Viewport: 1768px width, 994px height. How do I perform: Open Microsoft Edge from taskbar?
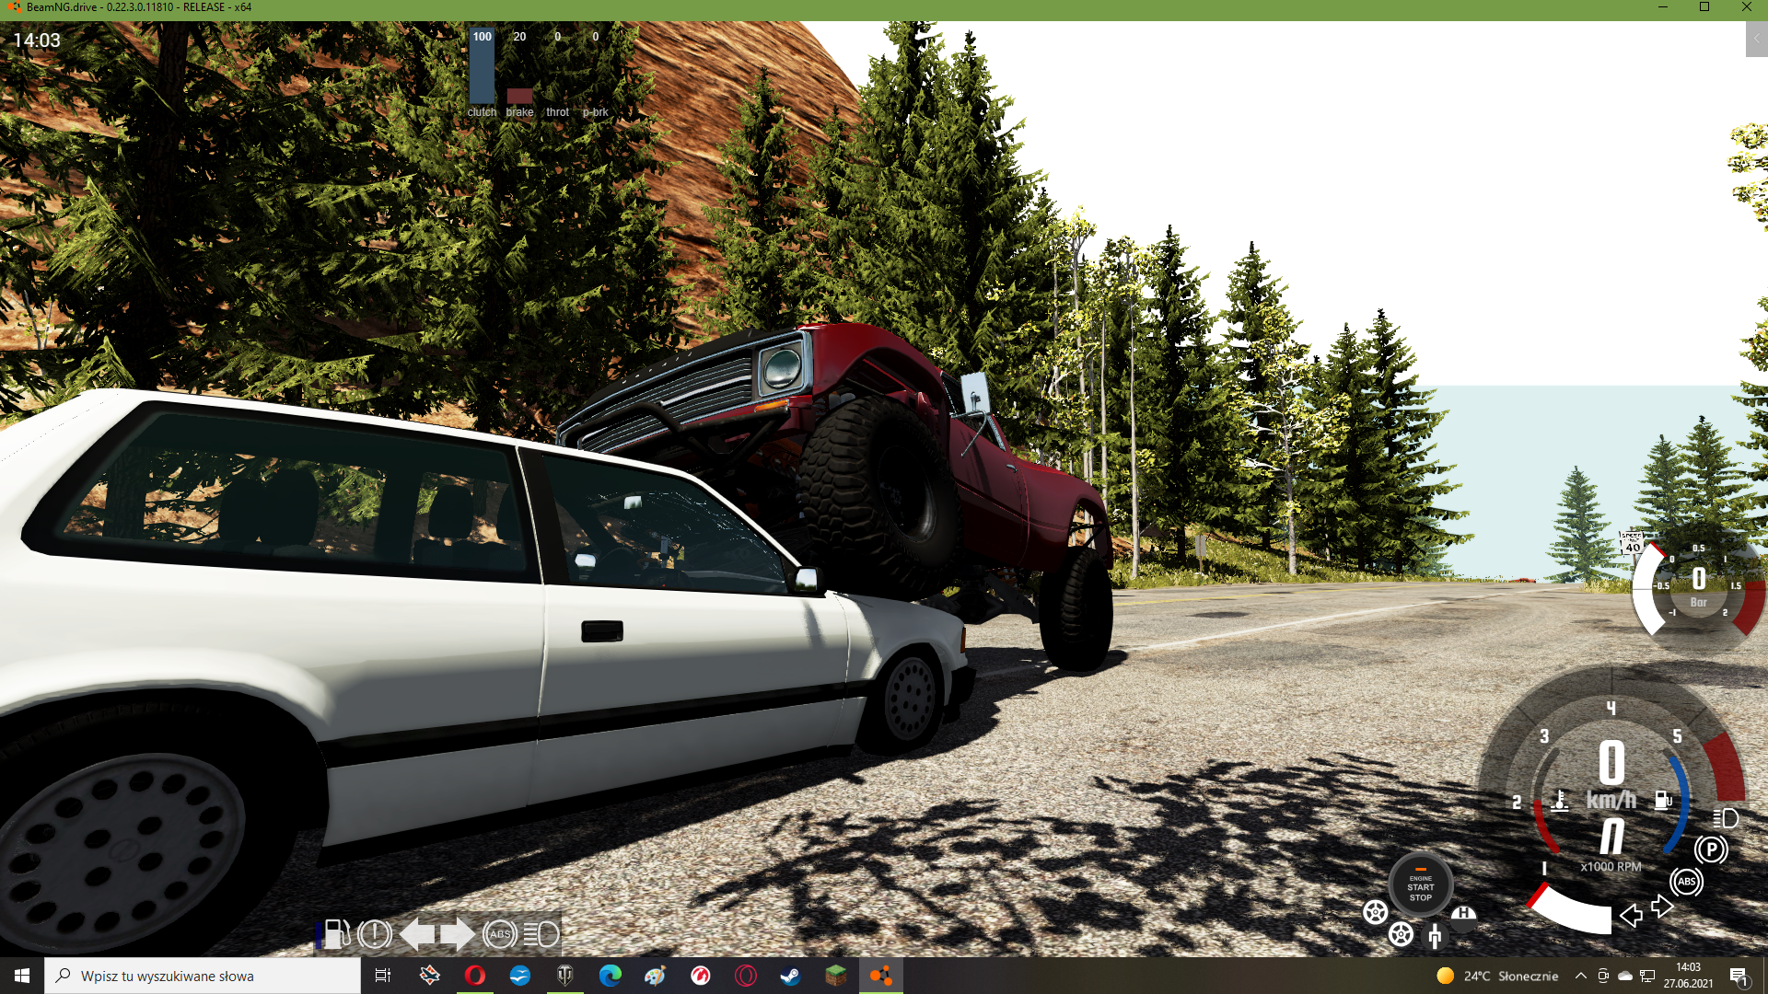click(611, 976)
